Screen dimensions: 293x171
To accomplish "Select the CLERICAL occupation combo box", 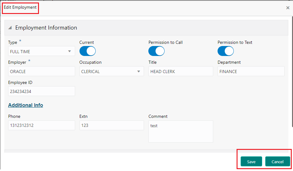I will tap(108, 72).
